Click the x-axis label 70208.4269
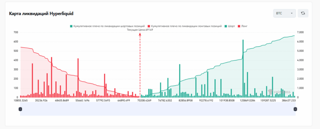 [145, 100]
